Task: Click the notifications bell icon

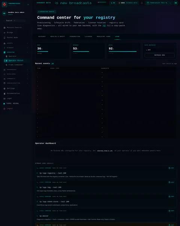Action: (x=142, y=3)
